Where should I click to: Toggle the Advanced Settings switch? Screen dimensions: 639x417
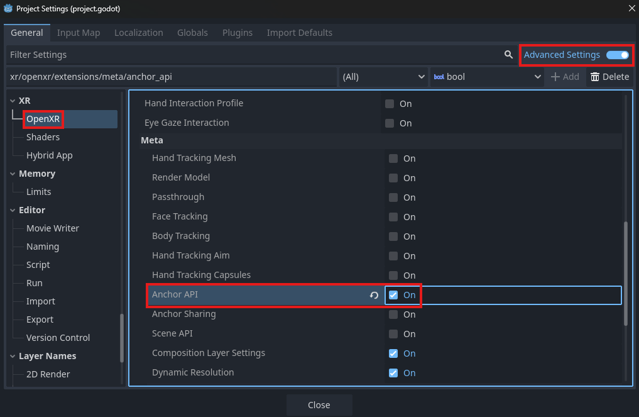coord(618,55)
